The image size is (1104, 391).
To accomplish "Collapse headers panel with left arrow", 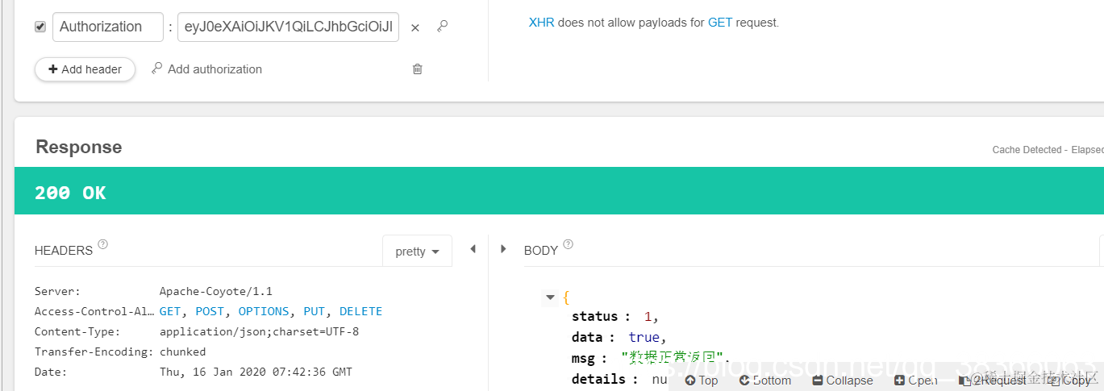I will [x=473, y=249].
